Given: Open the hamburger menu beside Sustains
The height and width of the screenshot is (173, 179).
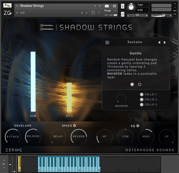Looking at the screenshot, I should (x=107, y=43).
